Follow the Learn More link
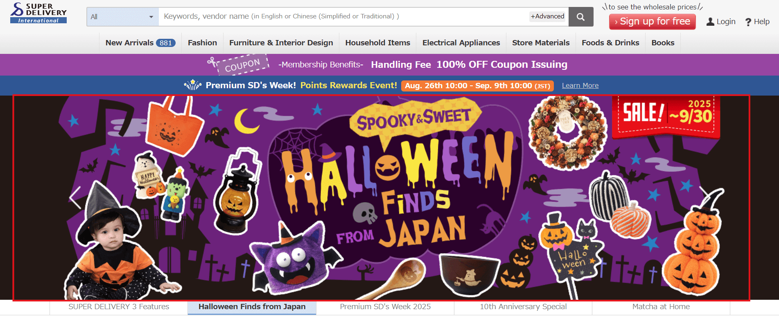Screen dimensions: 779x321 click(580, 85)
